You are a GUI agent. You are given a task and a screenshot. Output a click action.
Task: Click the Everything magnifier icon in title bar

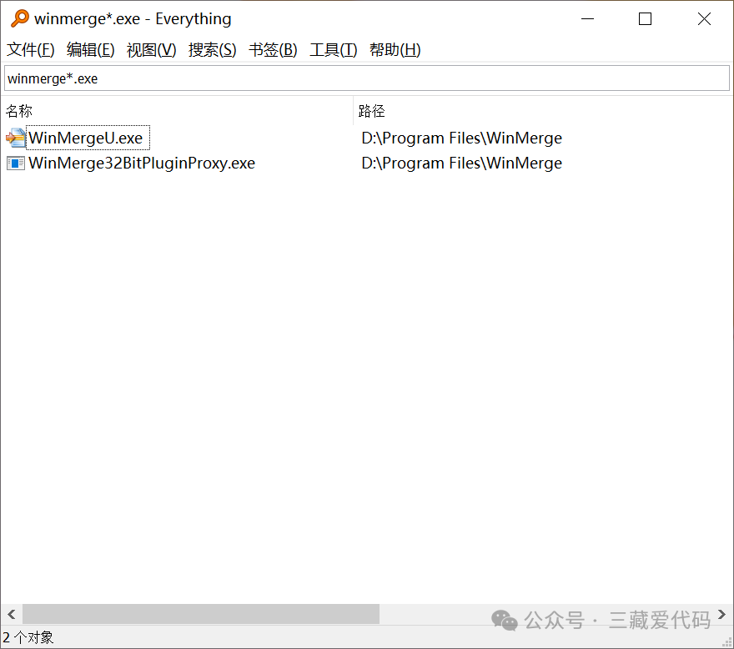coord(20,18)
